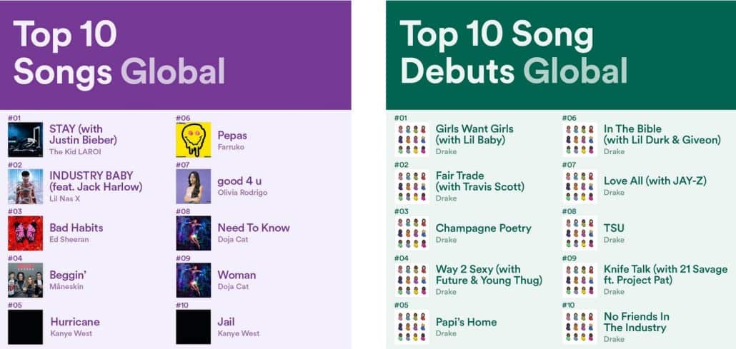Open the Jail song title link
Image resolution: width=736 pixels, height=349 pixels.
point(226,322)
